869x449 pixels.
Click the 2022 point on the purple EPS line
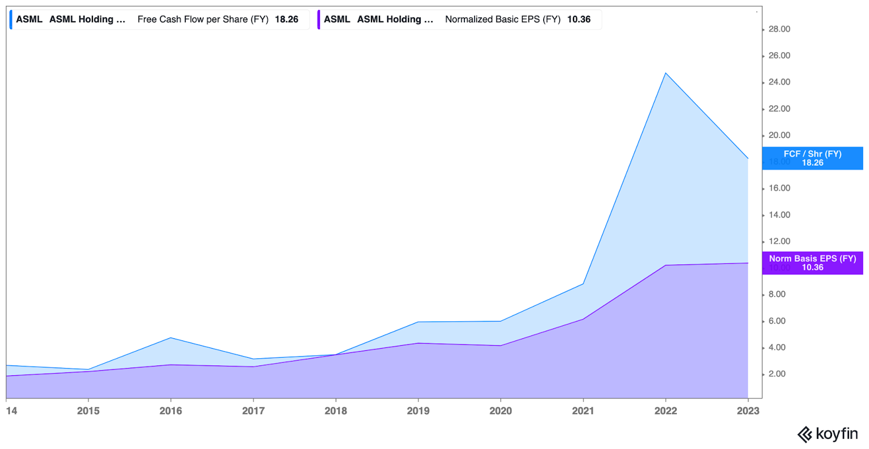click(666, 265)
